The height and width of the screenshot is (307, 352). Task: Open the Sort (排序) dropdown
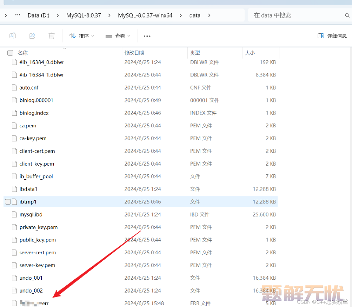81,36
